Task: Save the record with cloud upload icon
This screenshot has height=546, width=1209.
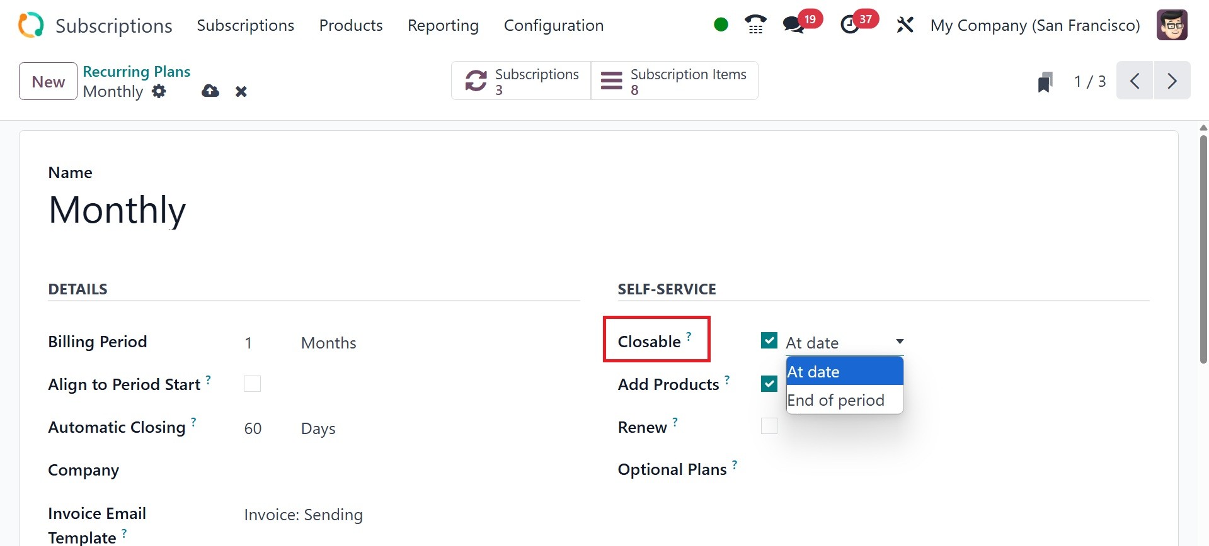Action: coord(210,91)
